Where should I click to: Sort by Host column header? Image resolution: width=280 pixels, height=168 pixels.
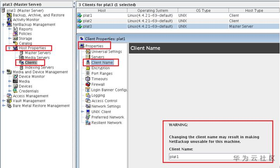pos(102,10)
